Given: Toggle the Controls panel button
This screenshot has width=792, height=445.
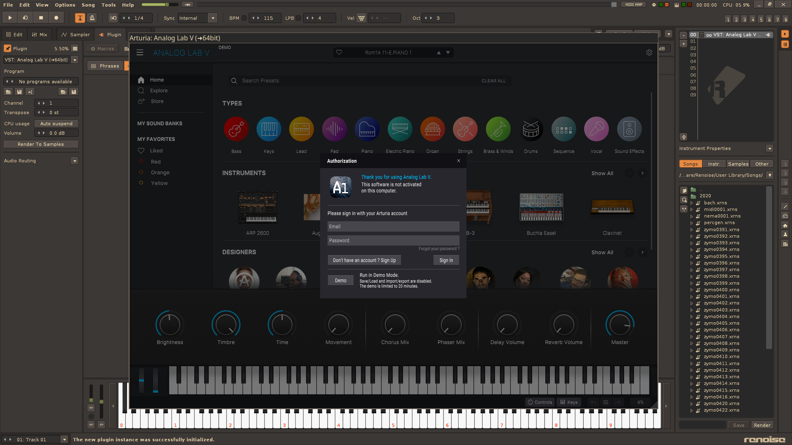Looking at the screenshot, I should (540, 402).
